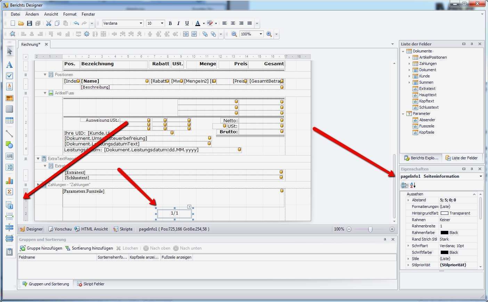Viewport: 488px width, 302px height.
Task: Sort properties alphabetically
Action: [413, 185]
